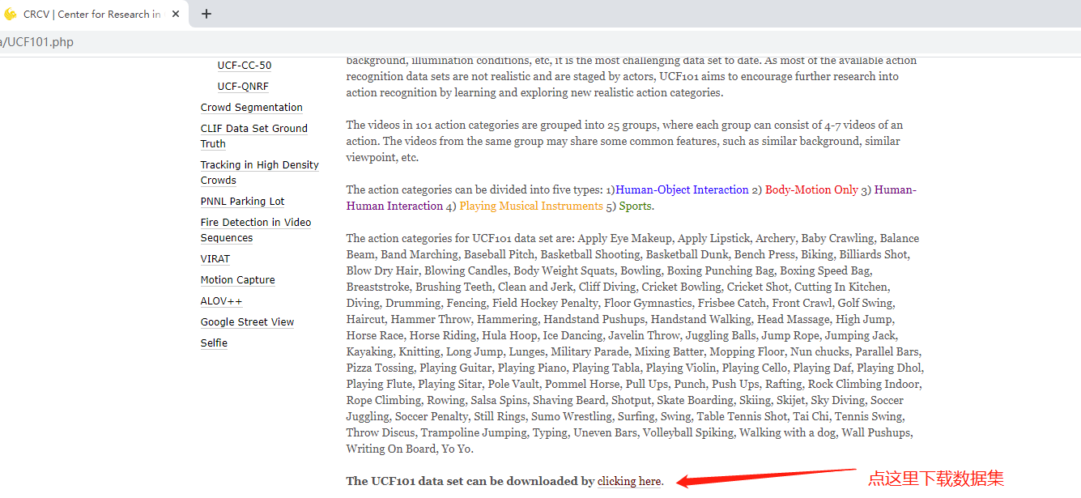Open Tracking in High Density Crowds
The width and height of the screenshot is (1081, 498).
click(260, 172)
